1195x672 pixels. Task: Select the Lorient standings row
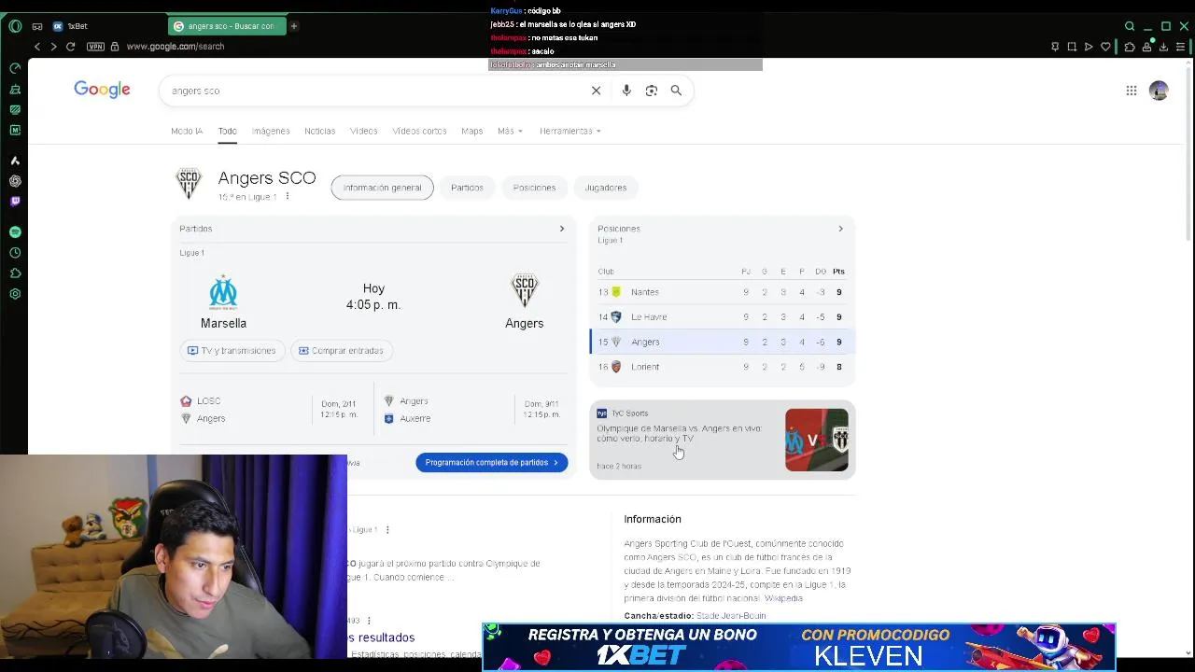722,367
